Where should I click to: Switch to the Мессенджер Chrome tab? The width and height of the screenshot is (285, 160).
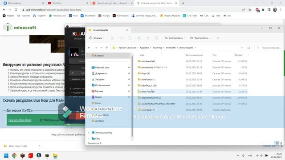[23, 3]
